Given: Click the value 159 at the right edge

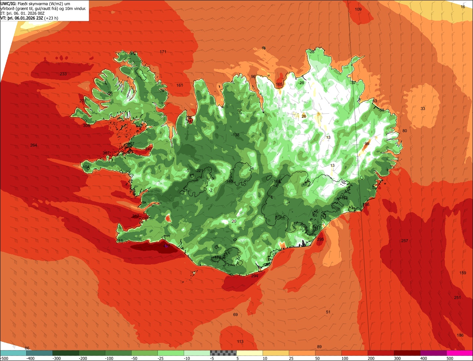Looking at the screenshot, I should pyautogui.click(x=463, y=273).
